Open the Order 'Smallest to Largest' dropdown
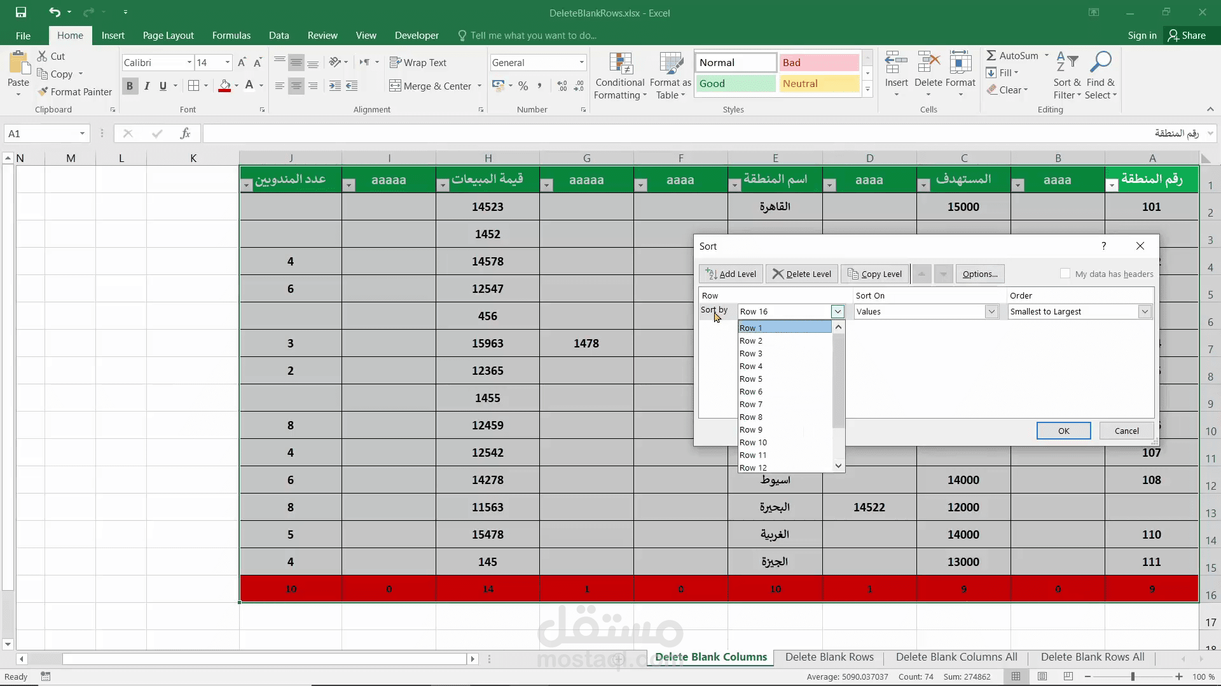 coord(1145,311)
